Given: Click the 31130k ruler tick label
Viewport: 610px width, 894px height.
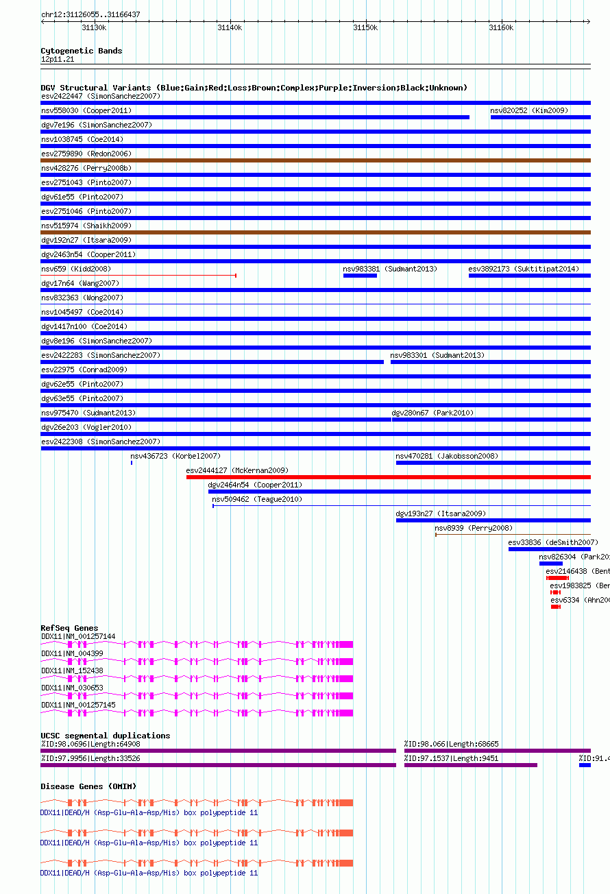Looking at the screenshot, I should point(94,27).
